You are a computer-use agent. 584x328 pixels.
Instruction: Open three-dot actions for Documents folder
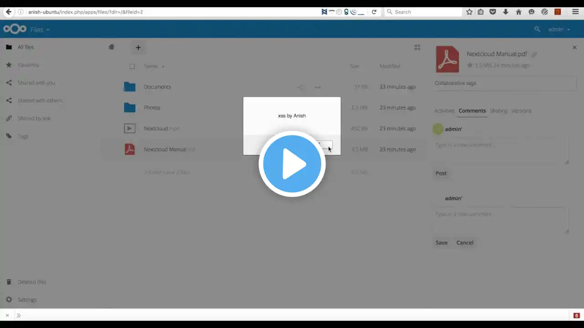tap(318, 87)
